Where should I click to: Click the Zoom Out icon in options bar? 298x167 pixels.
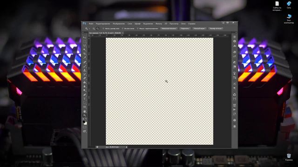pyautogui.click(x=97, y=29)
